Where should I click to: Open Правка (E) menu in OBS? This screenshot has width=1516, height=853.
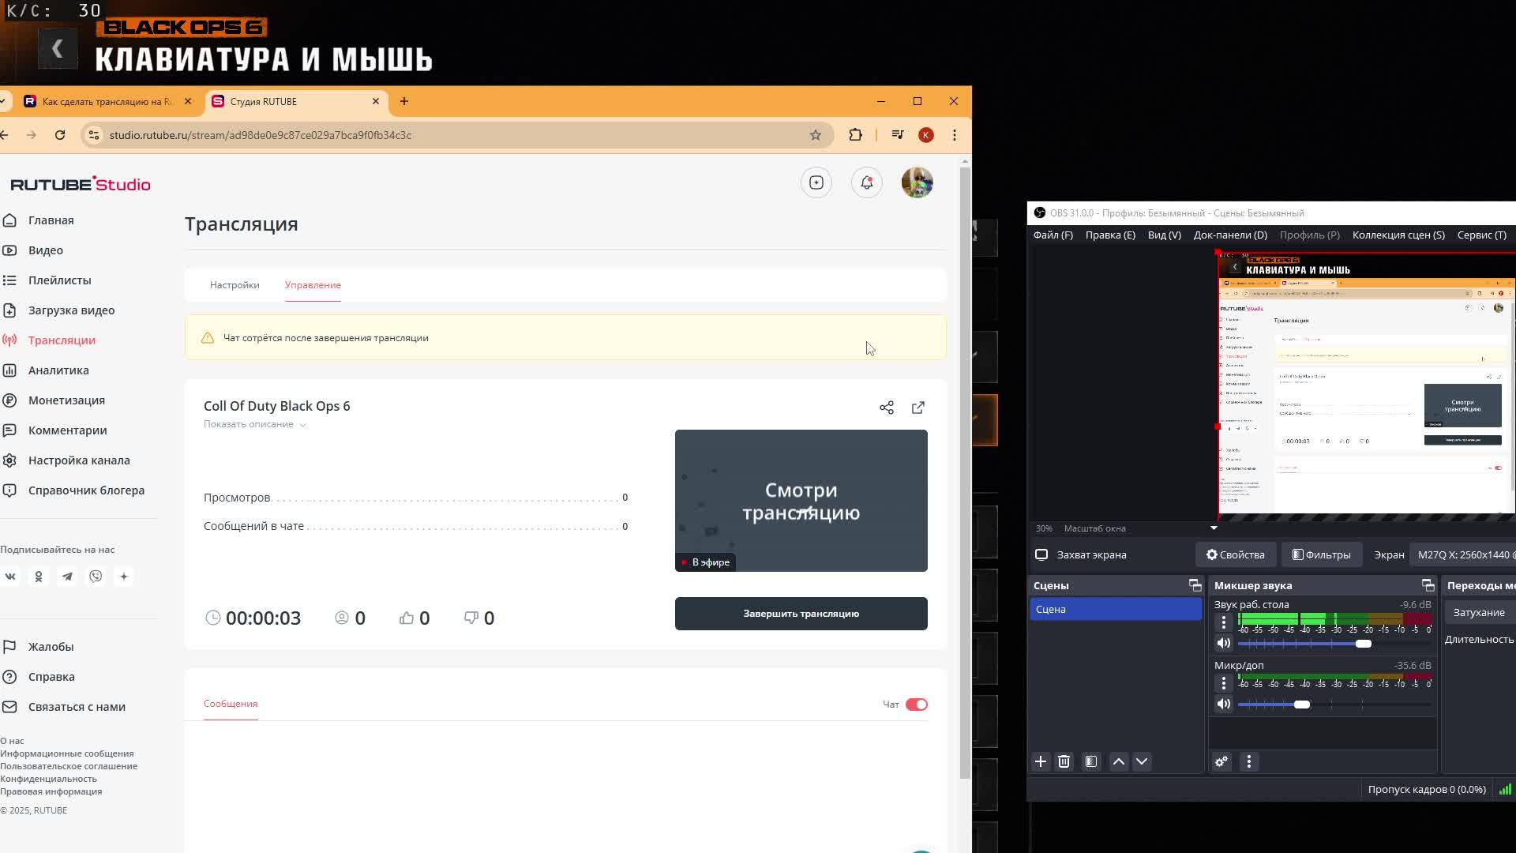pos(1110,235)
